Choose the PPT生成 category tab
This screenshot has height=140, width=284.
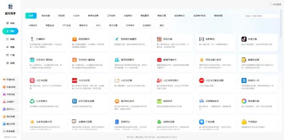(66, 26)
